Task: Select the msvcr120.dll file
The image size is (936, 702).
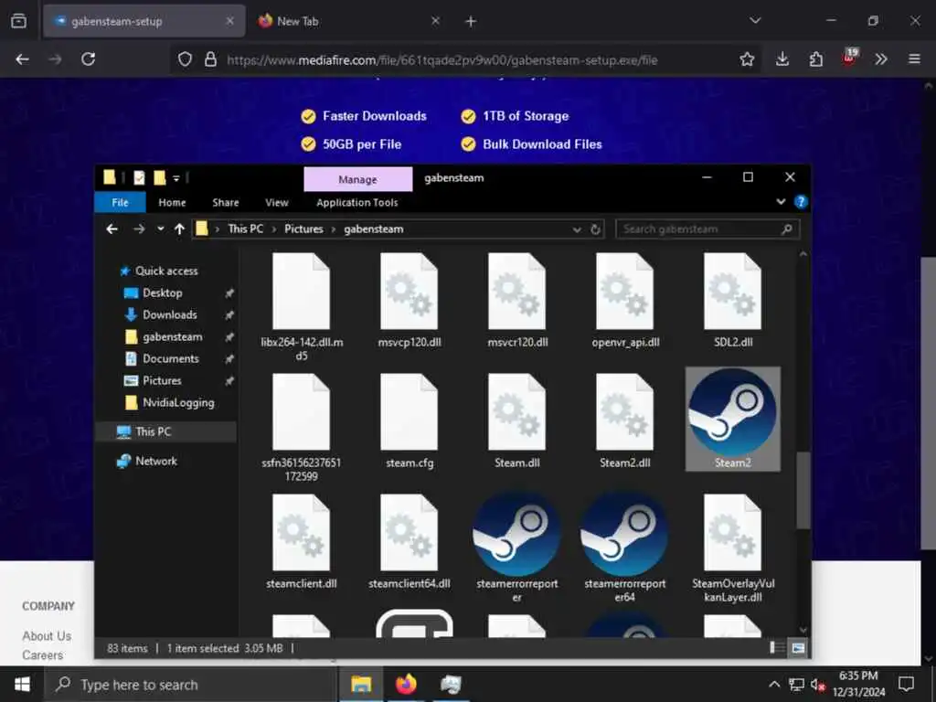Action: coord(517,300)
